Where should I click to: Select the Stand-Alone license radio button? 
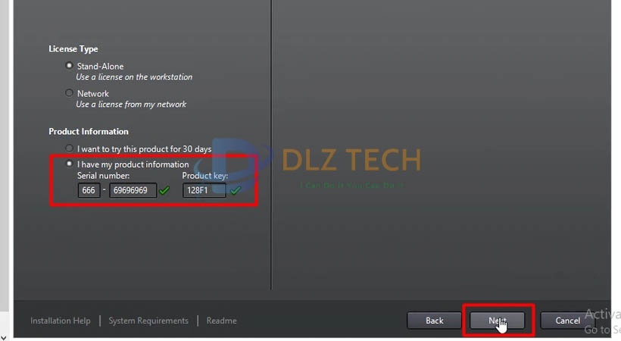(70, 65)
